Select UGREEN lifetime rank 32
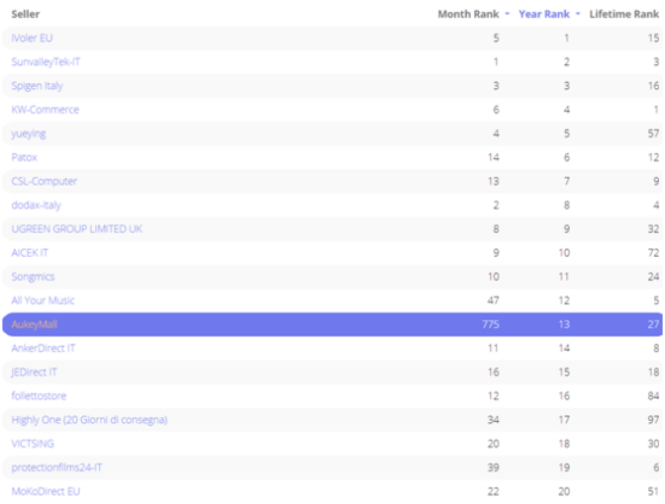The height and width of the screenshot is (504, 665). [653, 229]
